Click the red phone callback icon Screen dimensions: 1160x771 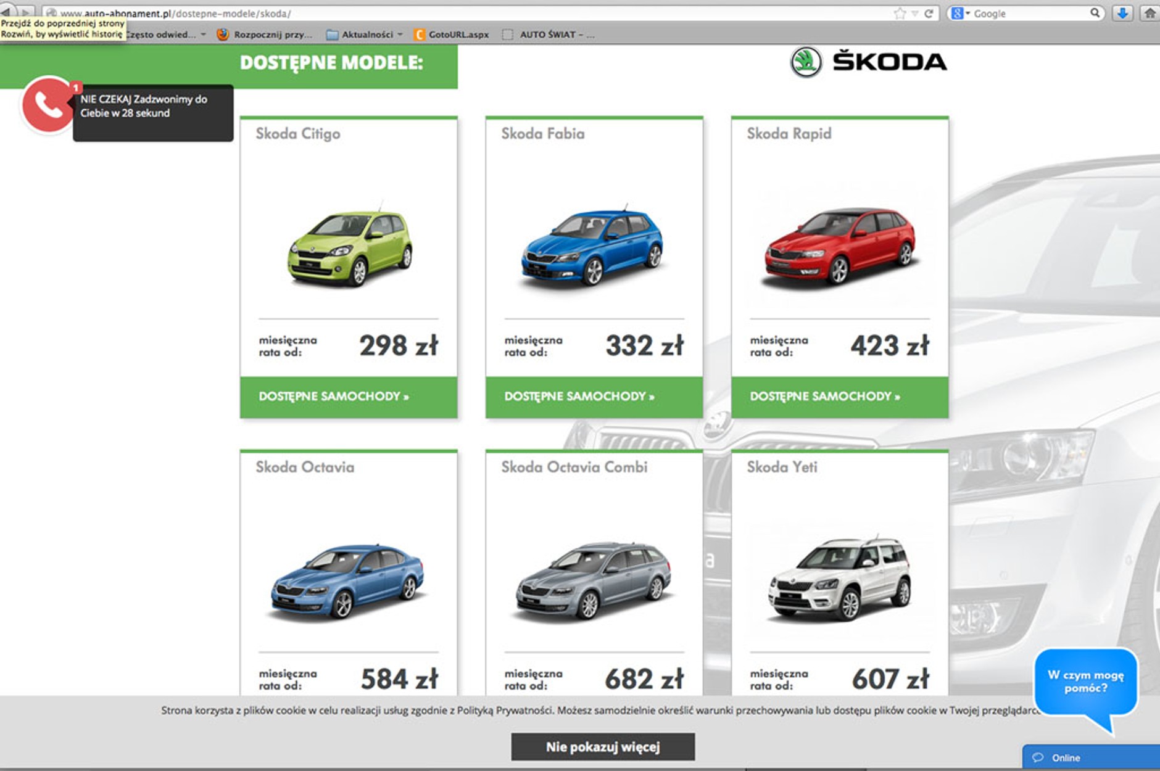click(48, 105)
